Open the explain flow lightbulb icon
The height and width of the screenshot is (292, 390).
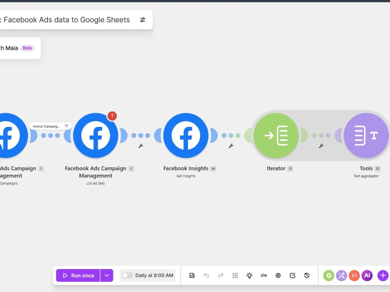(250, 275)
